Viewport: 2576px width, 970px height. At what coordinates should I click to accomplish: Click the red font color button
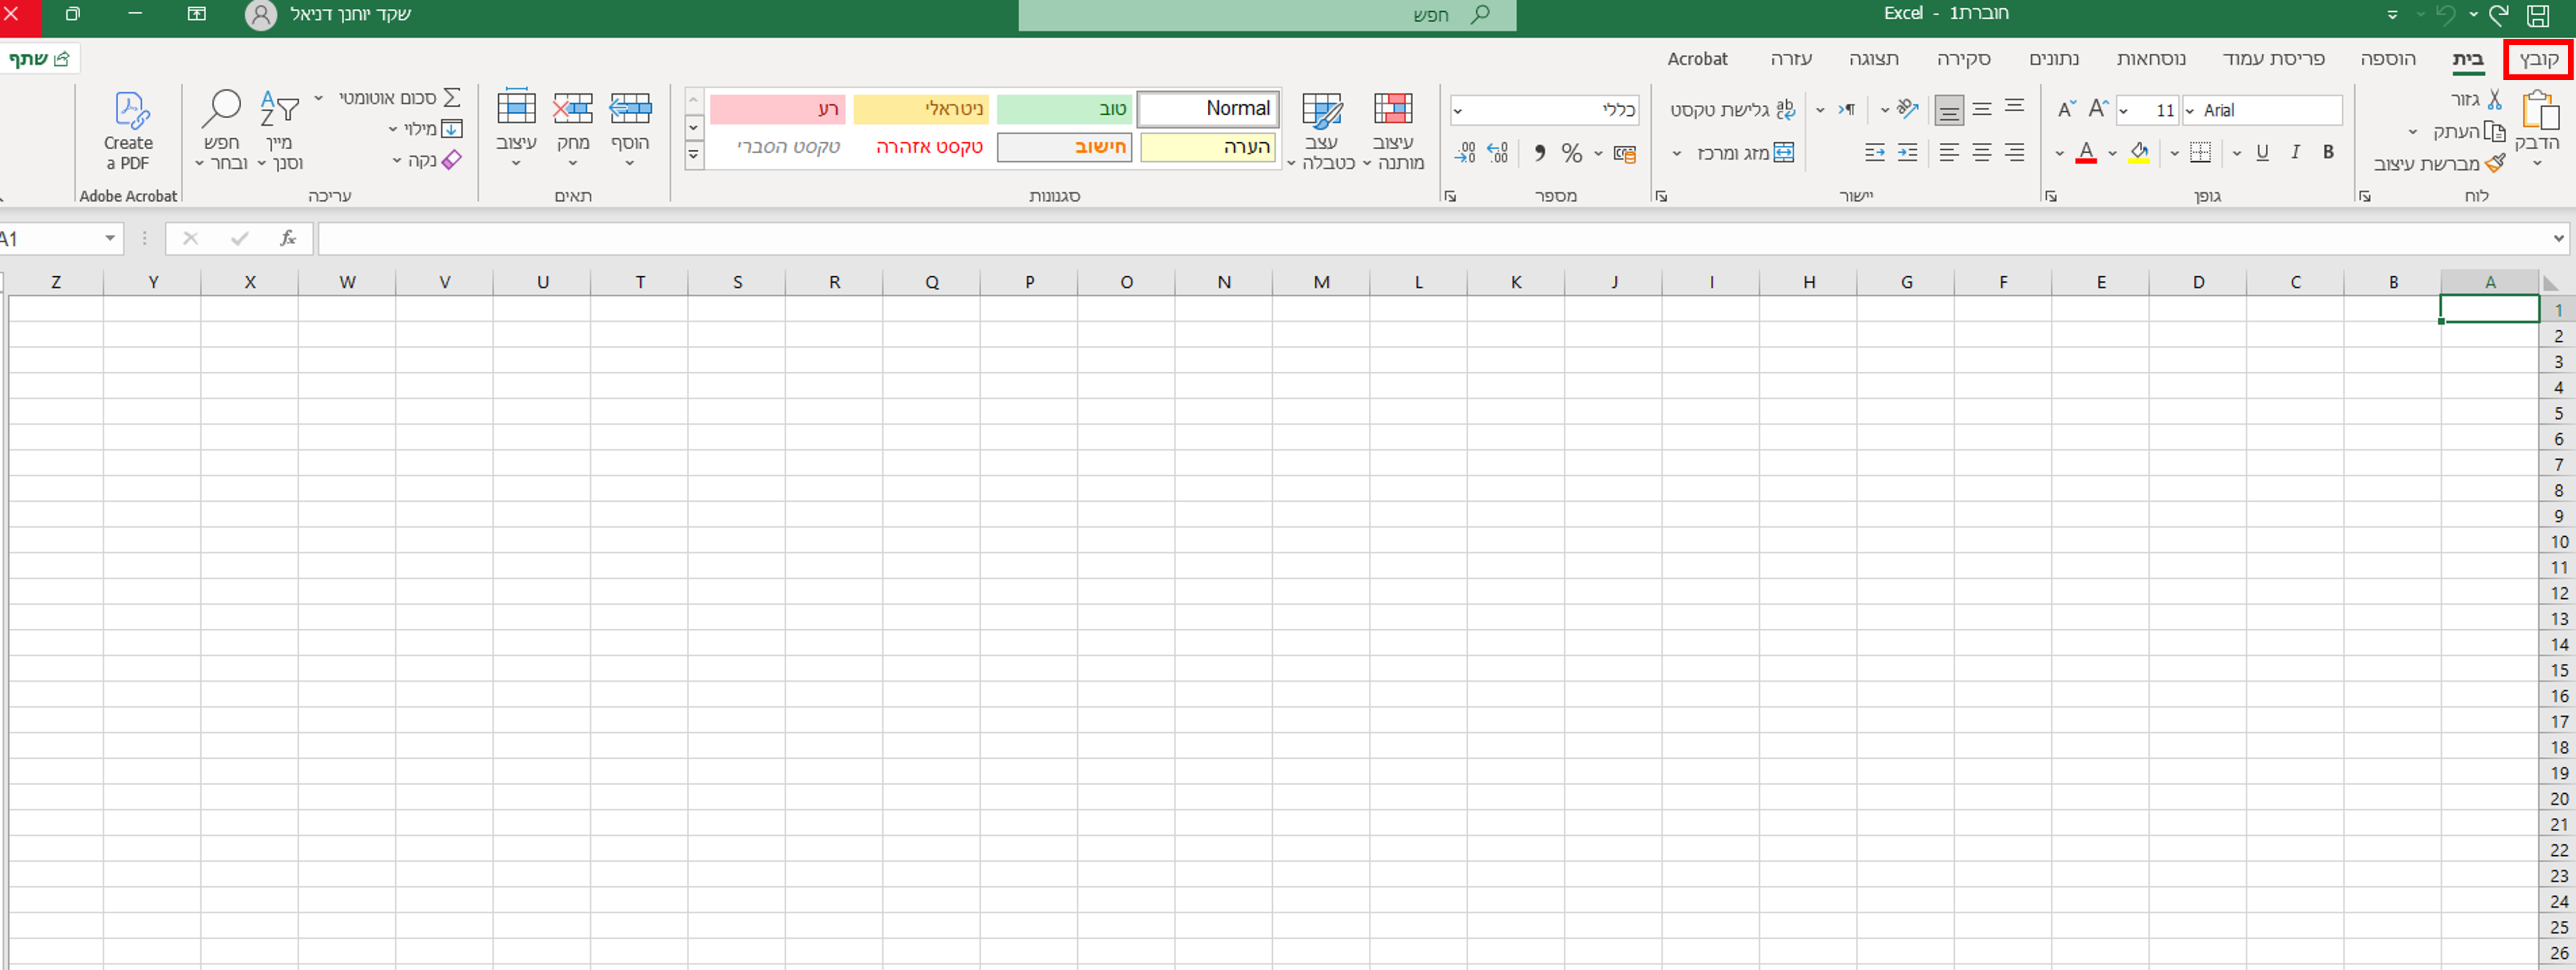click(x=2085, y=153)
